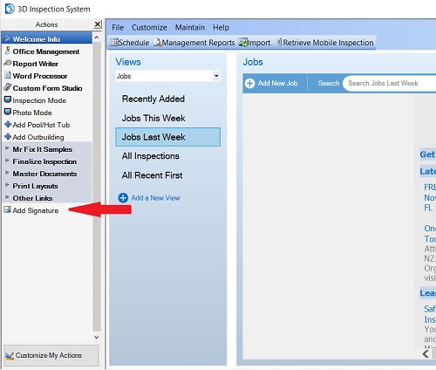Switch to Inspection Mode icon
This screenshot has width=436, height=370.
pyautogui.click(x=8, y=100)
